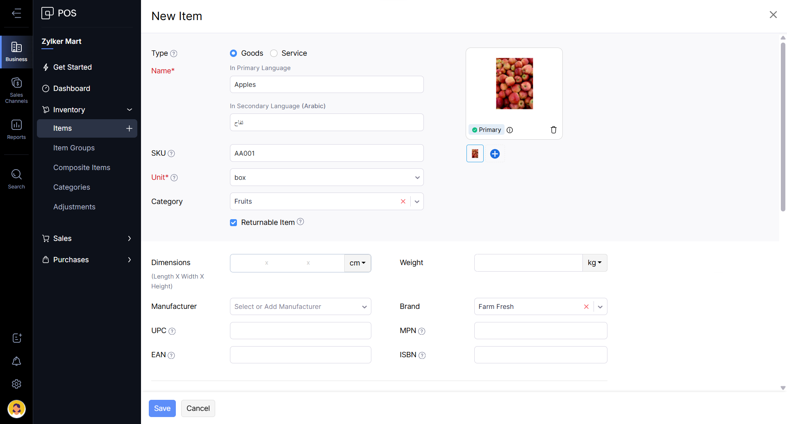Image resolution: width=787 pixels, height=424 pixels.
Task: Delete the apple image with trash icon
Action: click(553, 130)
